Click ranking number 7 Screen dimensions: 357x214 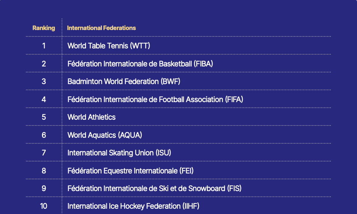[44, 153]
